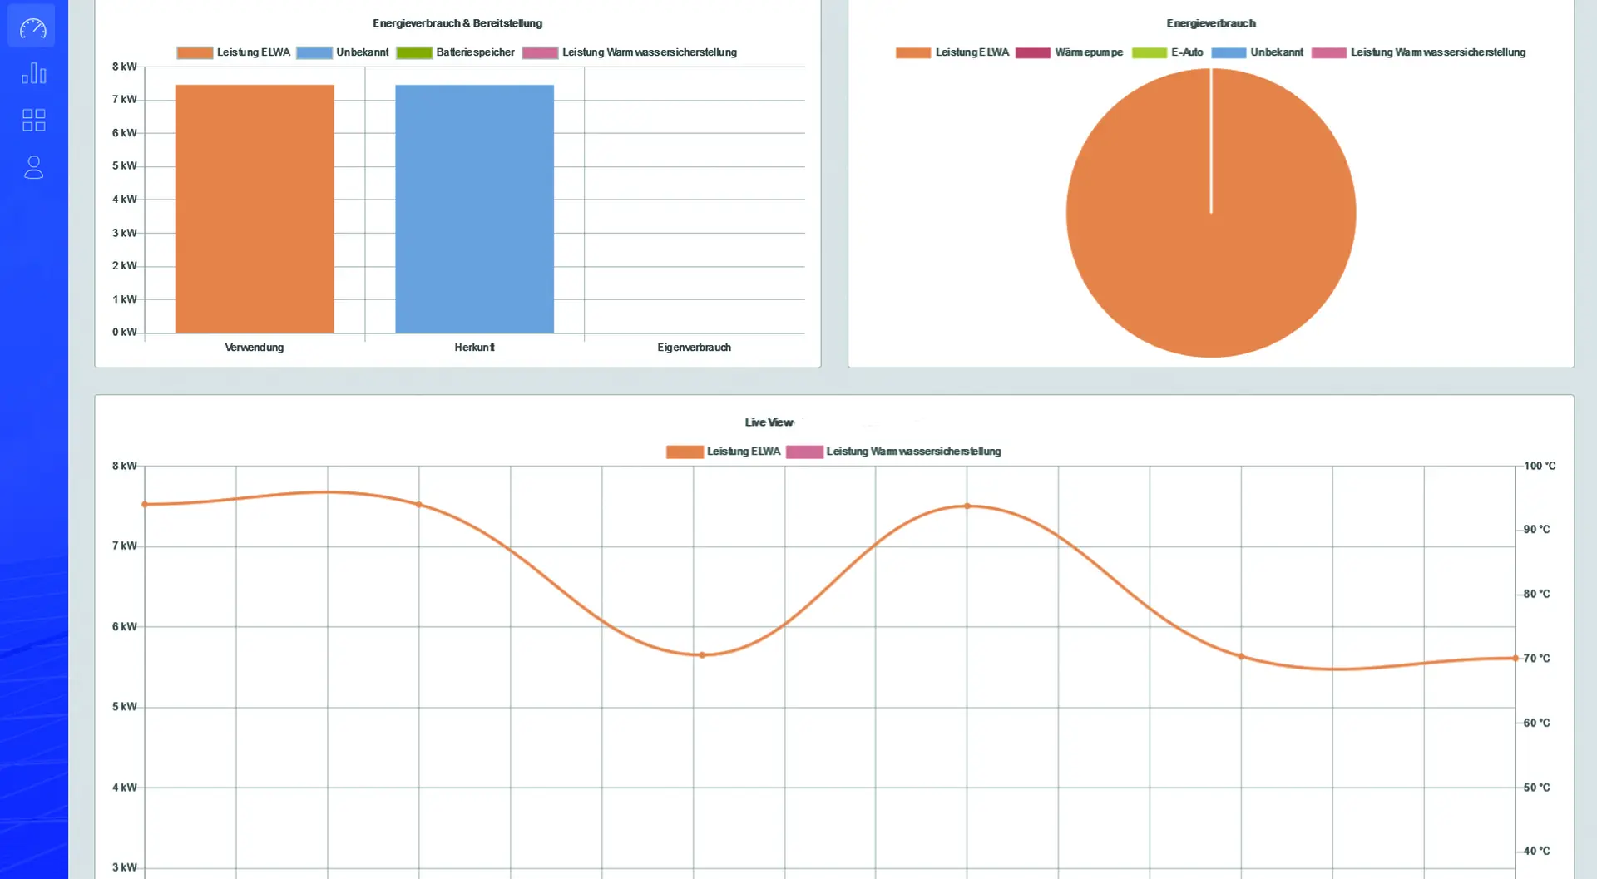Click the 100 °C right axis label
Viewport: 1597px width, 879px height.
[1539, 466]
